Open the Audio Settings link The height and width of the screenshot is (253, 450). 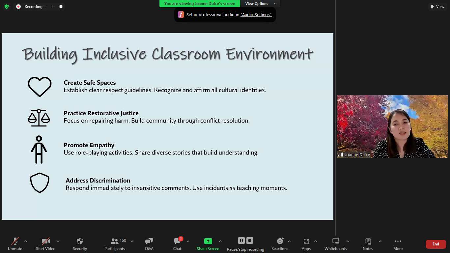(x=256, y=15)
